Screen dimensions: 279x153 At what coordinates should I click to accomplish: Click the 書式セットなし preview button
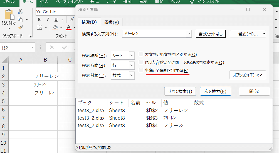pyautogui.click(x=211, y=34)
